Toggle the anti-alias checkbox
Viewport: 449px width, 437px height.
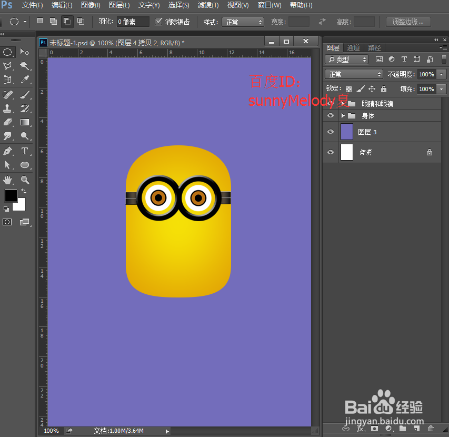click(x=158, y=22)
